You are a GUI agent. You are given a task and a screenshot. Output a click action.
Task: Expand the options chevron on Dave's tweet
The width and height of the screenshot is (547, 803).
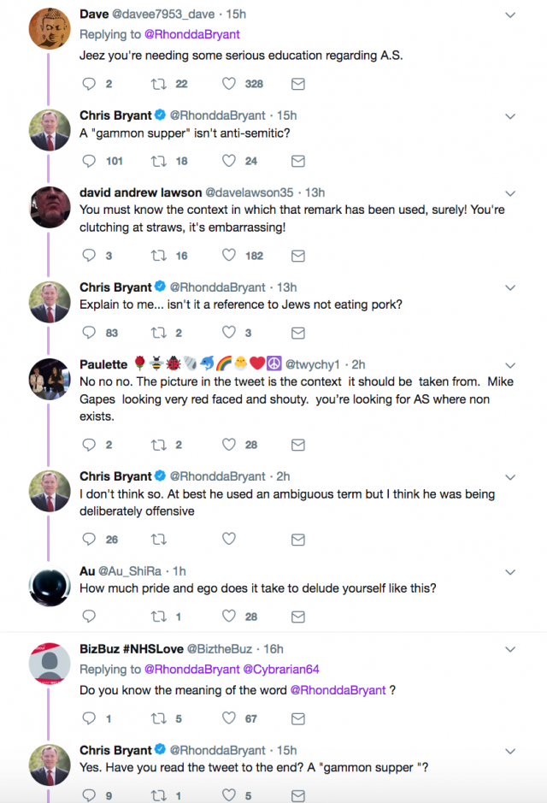coord(510,15)
